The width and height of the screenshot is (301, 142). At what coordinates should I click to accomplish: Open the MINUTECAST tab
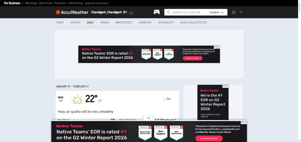point(124,23)
